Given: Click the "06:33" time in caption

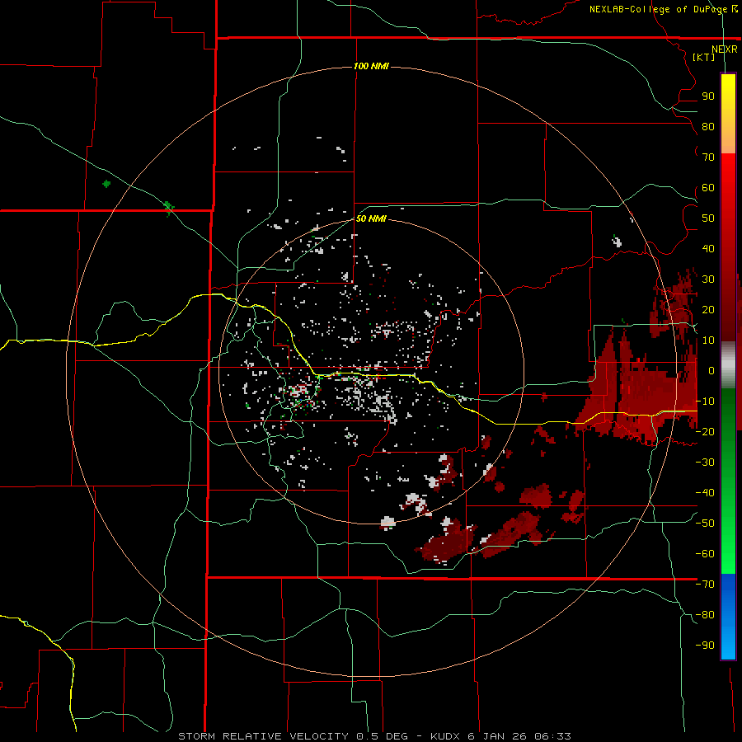Looking at the screenshot, I should (552, 736).
